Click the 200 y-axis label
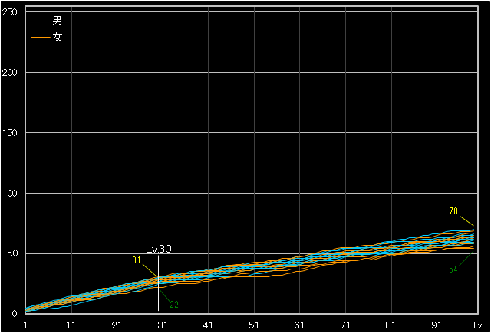 (9, 73)
